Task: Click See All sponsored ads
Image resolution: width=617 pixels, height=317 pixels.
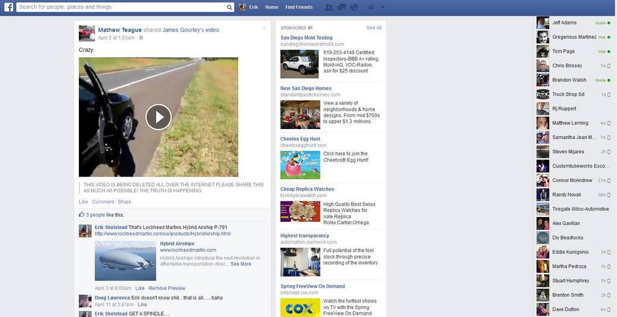Action: (x=374, y=28)
